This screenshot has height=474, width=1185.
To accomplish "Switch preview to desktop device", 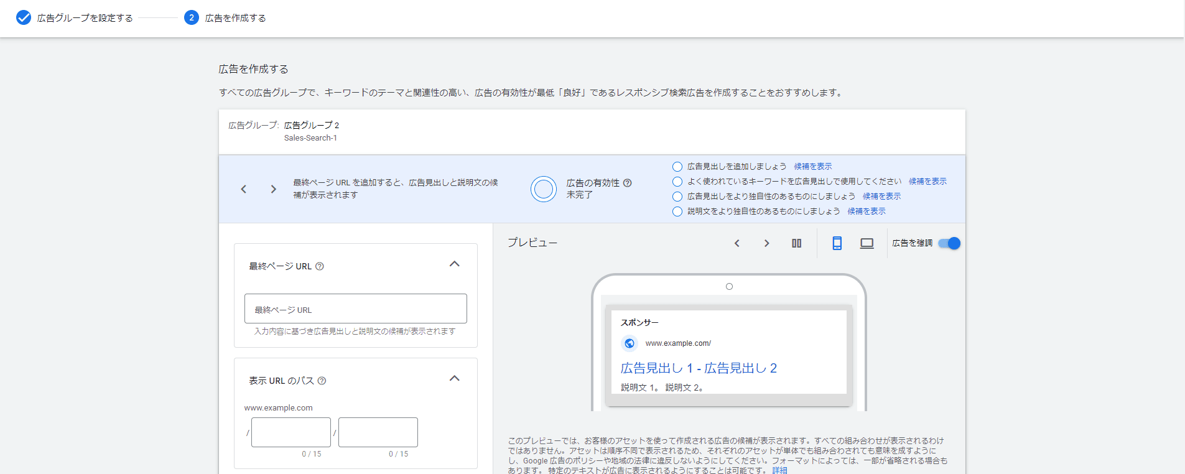I will [x=867, y=243].
